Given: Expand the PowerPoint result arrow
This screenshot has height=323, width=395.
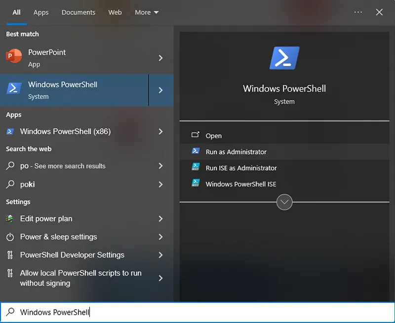Looking at the screenshot, I should [161, 58].
